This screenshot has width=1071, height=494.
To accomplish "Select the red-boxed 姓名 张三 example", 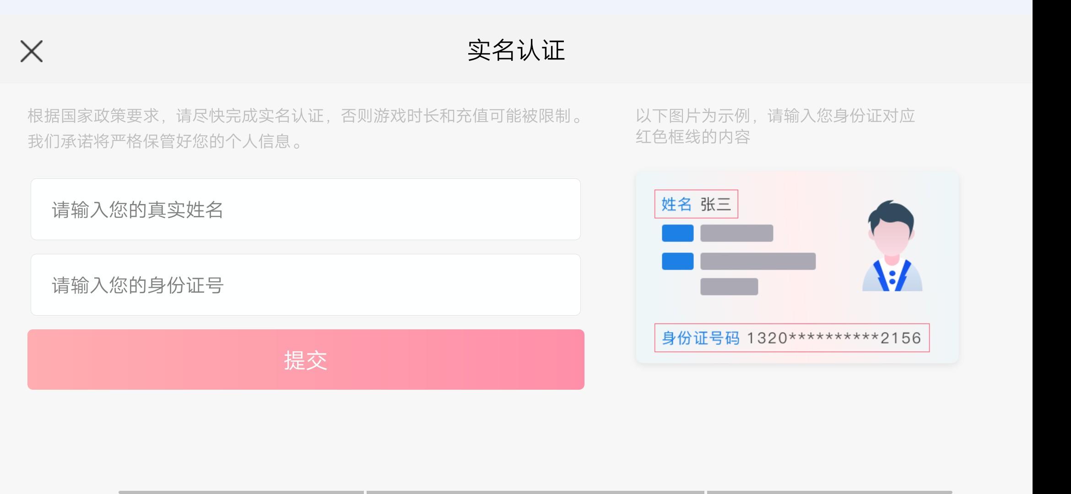I will click(x=696, y=204).
